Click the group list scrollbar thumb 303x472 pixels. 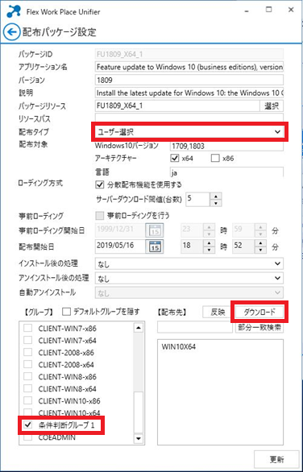coord(139,412)
